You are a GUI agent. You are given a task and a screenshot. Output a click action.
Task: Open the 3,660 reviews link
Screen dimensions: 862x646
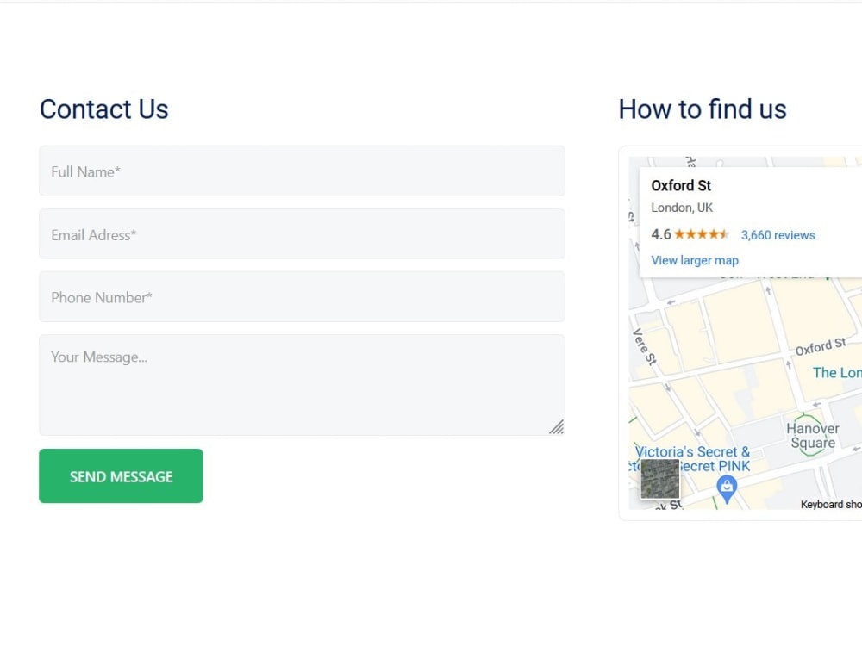pyautogui.click(x=778, y=235)
